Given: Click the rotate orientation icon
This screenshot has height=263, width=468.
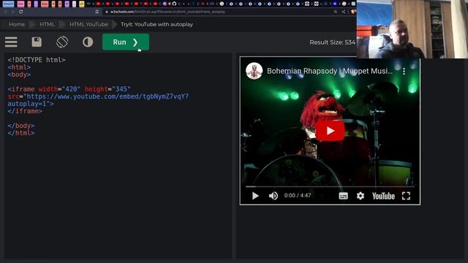Looking at the screenshot, I should (62, 42).
